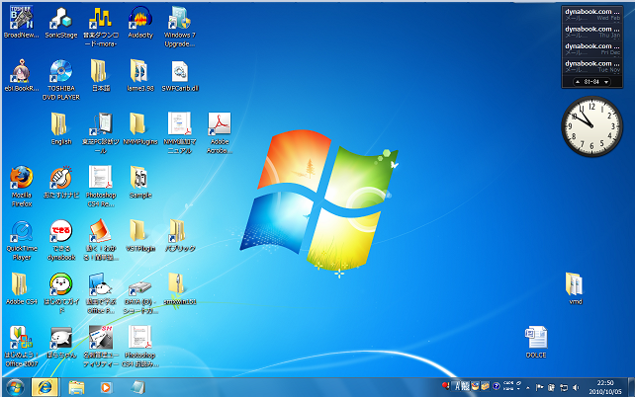Show hidden notification area icons
Screen dimensions: 635x397
[x=527, y=388]
